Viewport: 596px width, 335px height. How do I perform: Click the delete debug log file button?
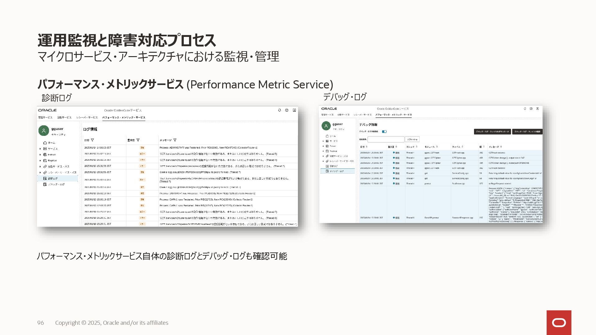(527, 132)
